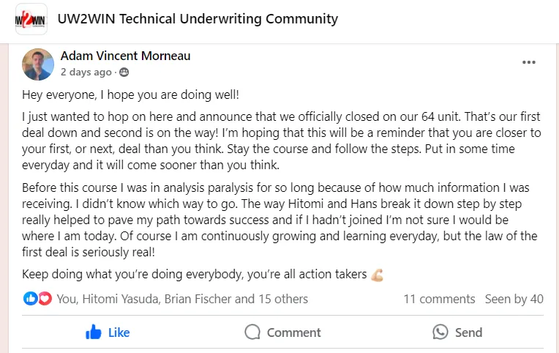Click the blue thumbs-up reaction icon
The image size is (559, 353).
click(x=30, y=299)
